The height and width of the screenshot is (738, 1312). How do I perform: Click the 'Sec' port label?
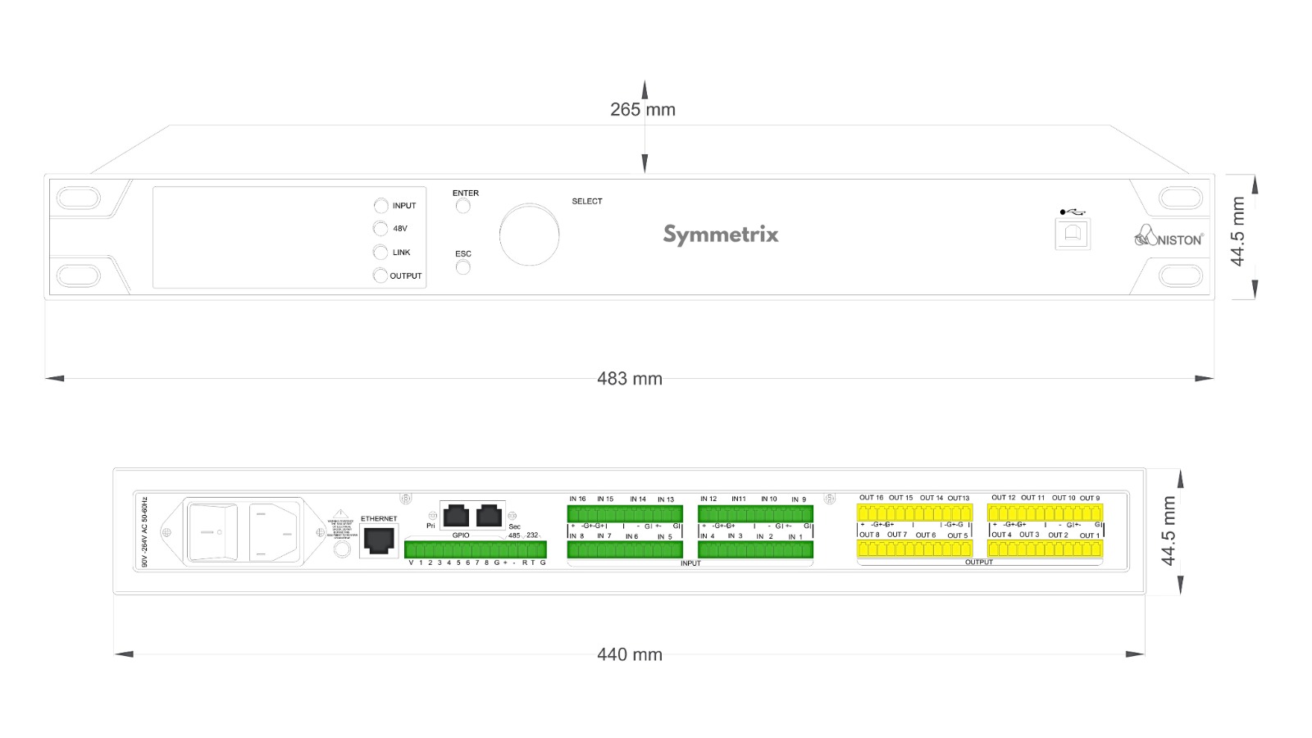click(515, 526)
